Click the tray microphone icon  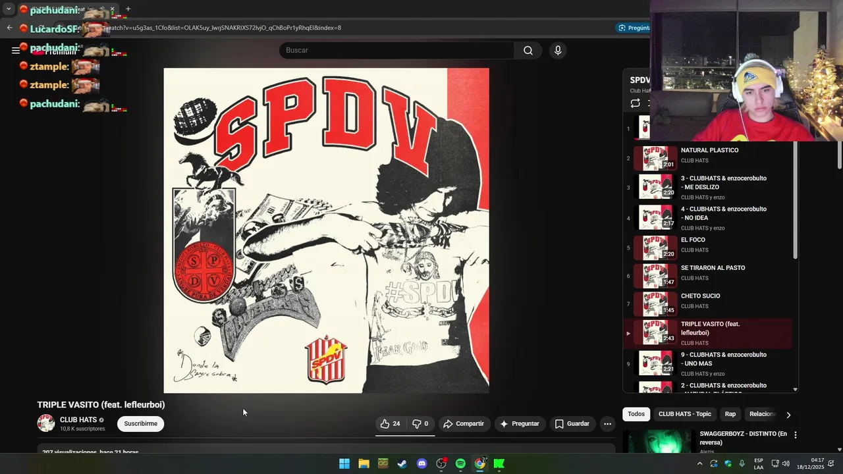[x=742, y=463]
